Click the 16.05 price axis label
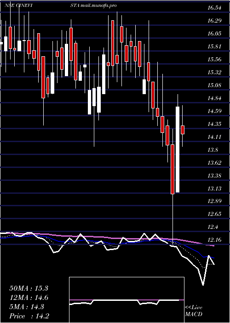This screenshot has height=323, width=230. [214, 34]
